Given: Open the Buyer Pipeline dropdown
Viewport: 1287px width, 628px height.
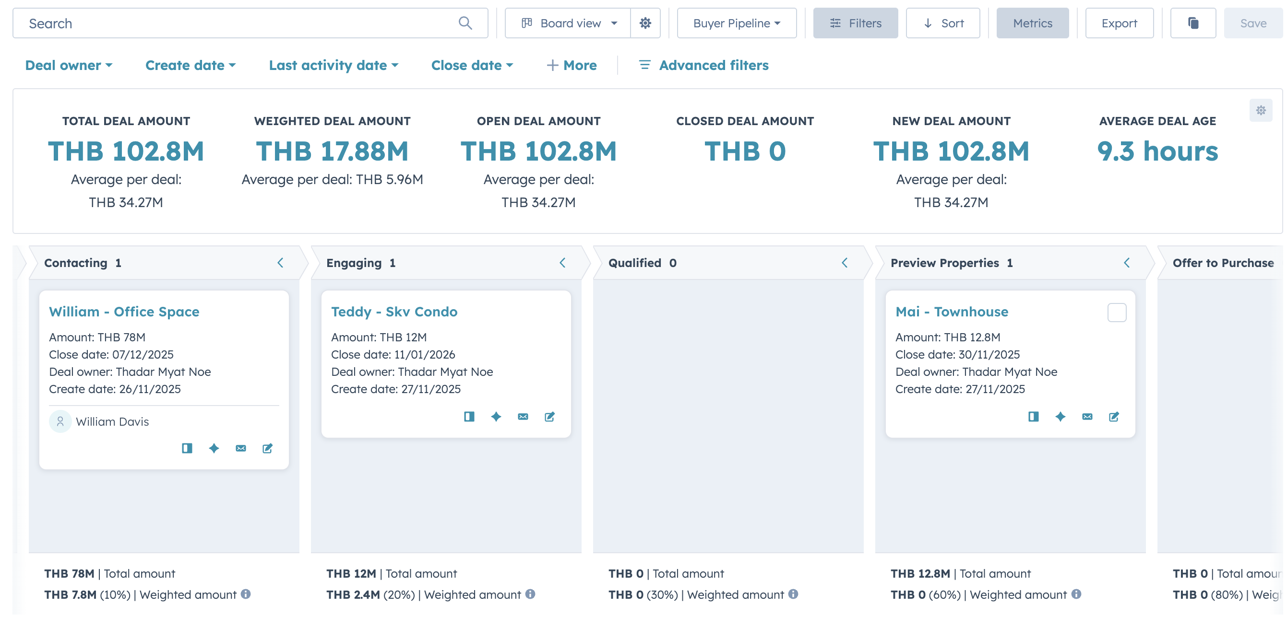Looking at the screenshot, I should tap(736, 23).
